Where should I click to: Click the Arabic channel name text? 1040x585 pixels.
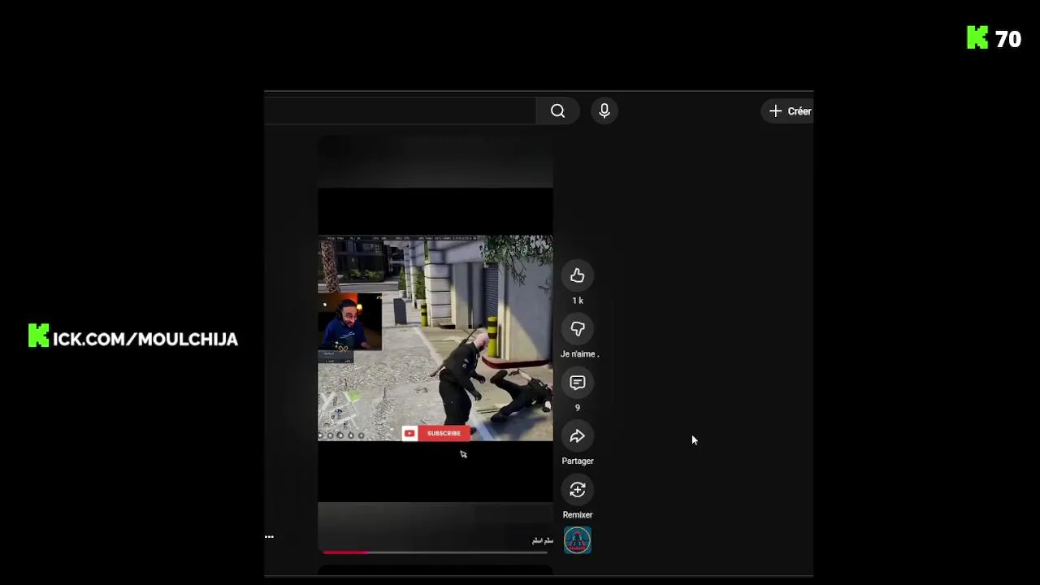coord(543,541)
